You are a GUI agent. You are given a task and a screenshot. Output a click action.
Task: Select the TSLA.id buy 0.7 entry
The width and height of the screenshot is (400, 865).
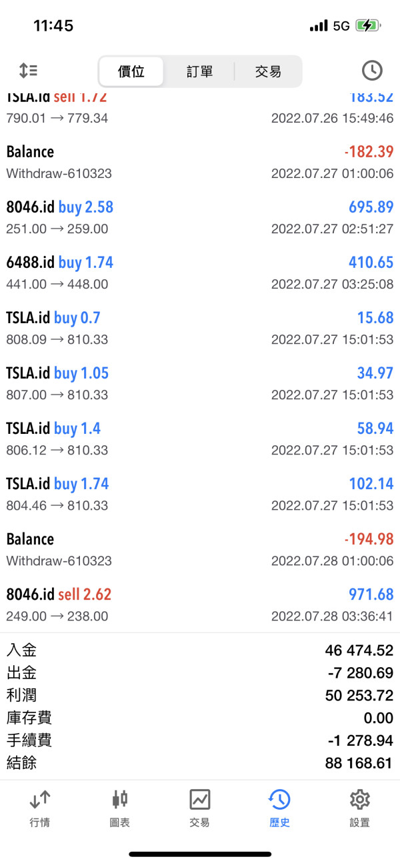pos(200,328)
